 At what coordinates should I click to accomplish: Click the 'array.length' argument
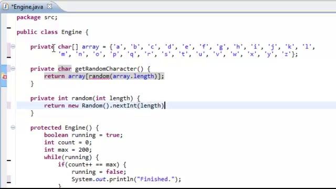coord(133,76)
